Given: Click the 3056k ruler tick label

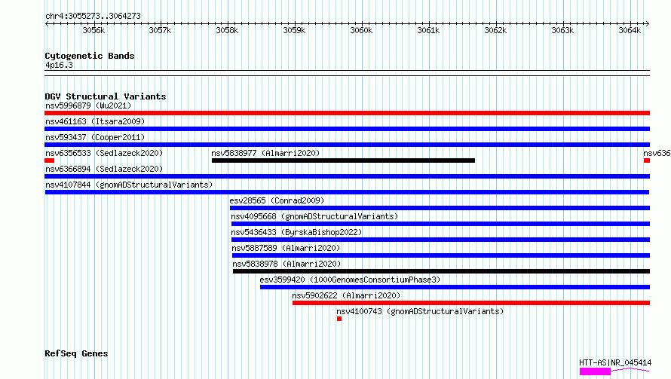Looking at the screenshot, I should tap(93, 30).
